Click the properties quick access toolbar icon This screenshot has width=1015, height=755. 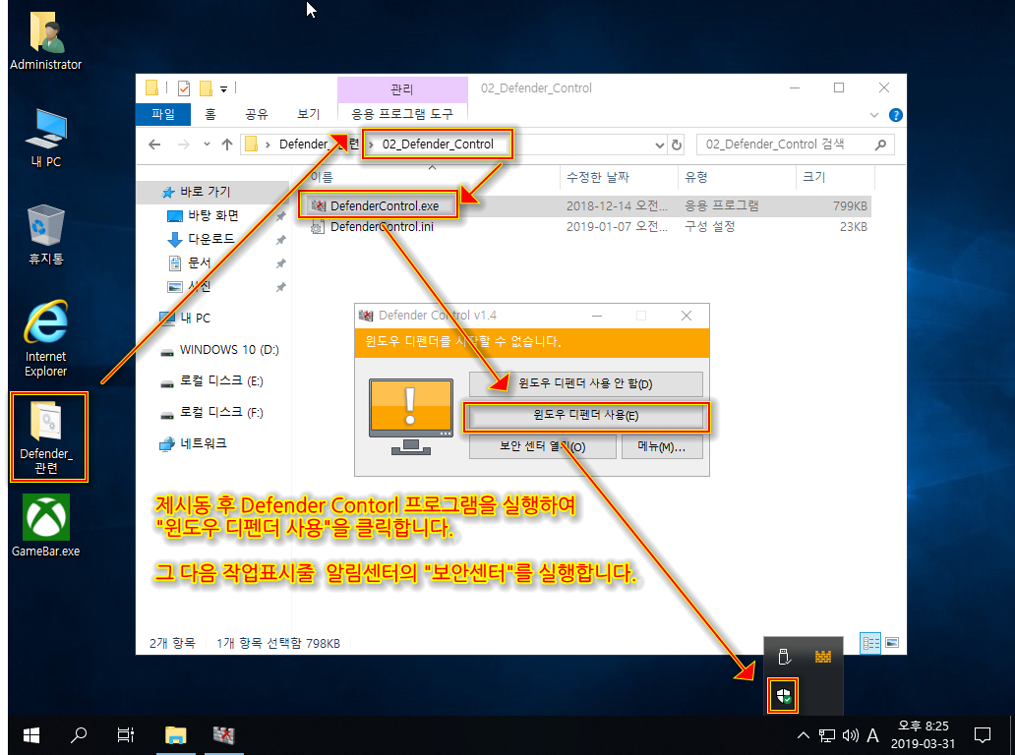[184, 88]
